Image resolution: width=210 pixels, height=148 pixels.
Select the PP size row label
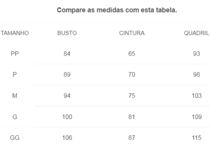point(15,54)
